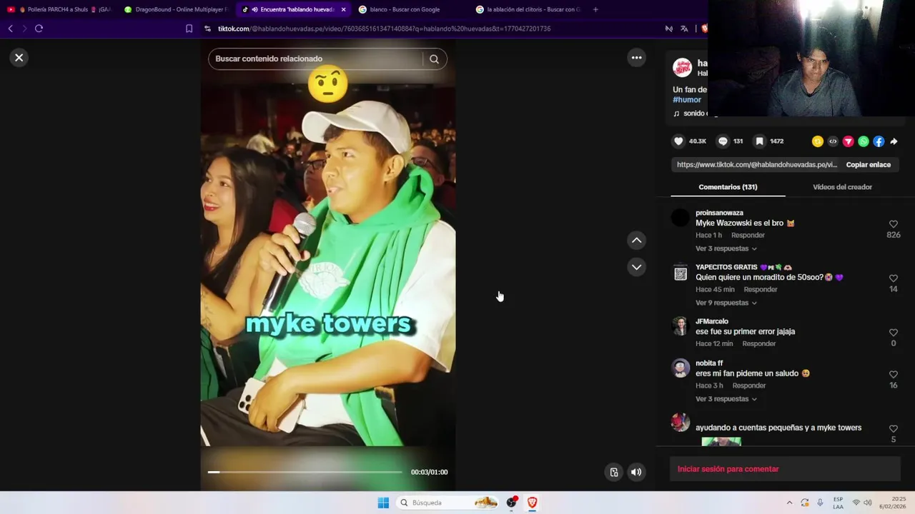Switch to 'la ablación del clítoris' tab

click(529, 9)
